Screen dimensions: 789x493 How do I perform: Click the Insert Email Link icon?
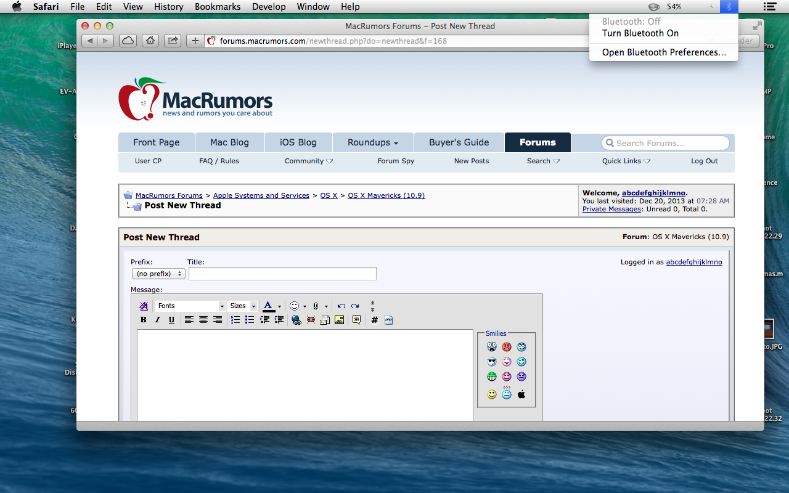click(325, 320)
